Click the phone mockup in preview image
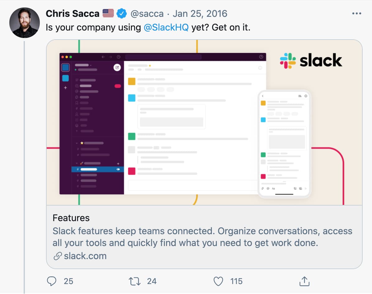372x294 pixels. point(284,144)
